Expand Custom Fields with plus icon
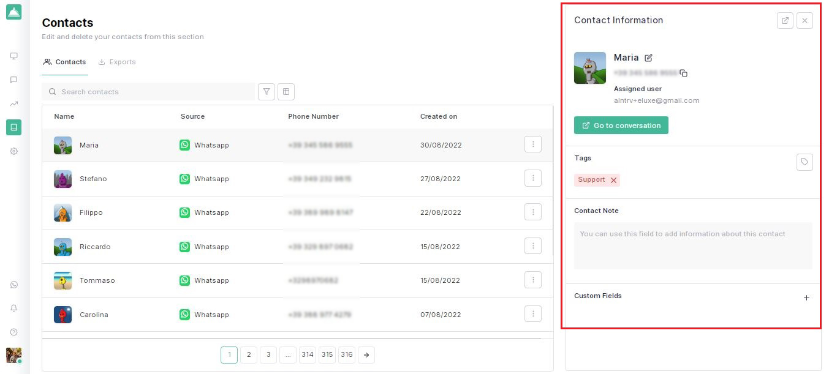 click(x=806, y=298)
